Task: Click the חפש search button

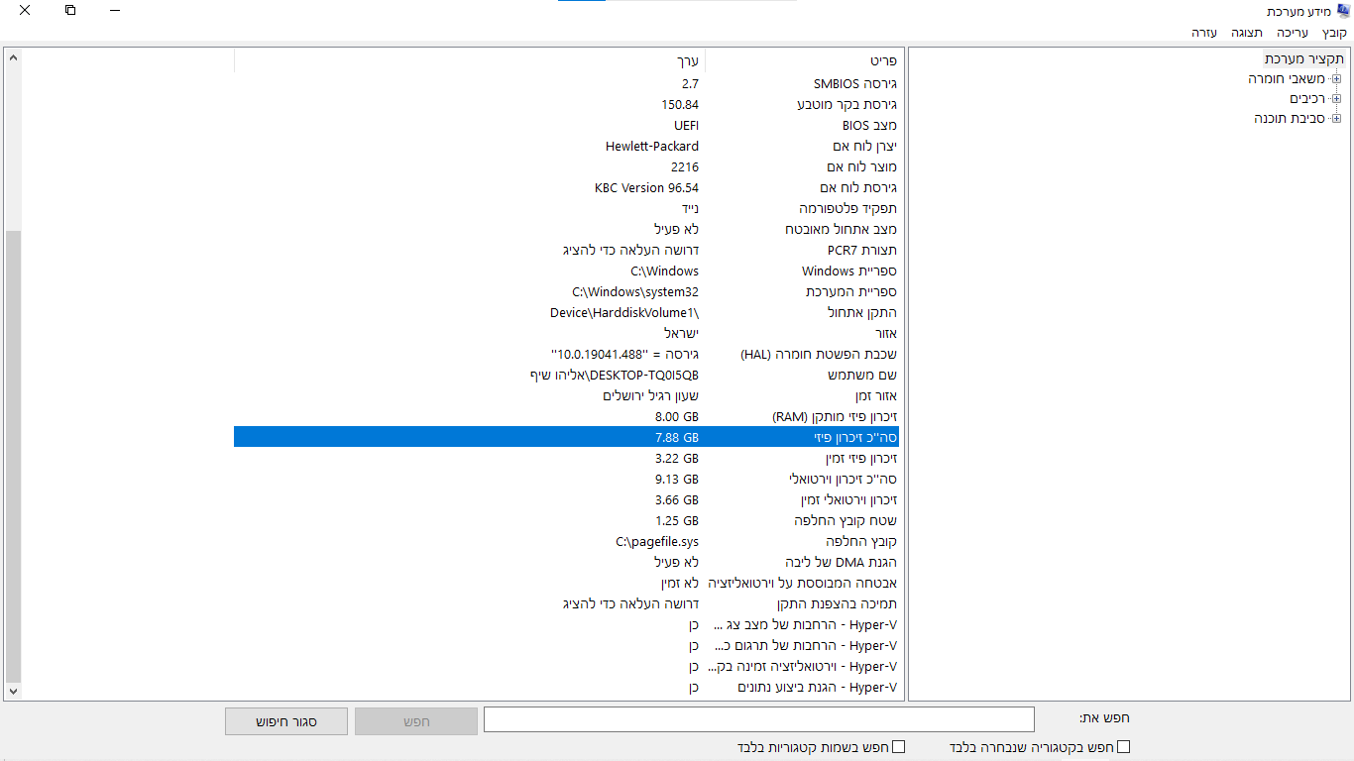Action: (416, 721)
